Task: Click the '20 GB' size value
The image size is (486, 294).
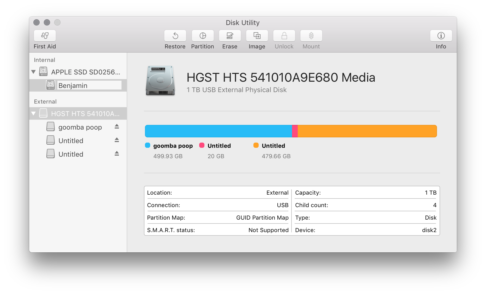Action: pos(216,156)
